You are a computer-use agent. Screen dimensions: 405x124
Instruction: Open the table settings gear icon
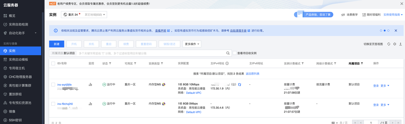pyautogui.click(x=395, y=44)
